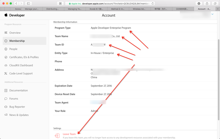Image resolution: width=220 pixels, height=139 pixels.
Task: Click the red Leave Team link
Action: pos(69,134)
